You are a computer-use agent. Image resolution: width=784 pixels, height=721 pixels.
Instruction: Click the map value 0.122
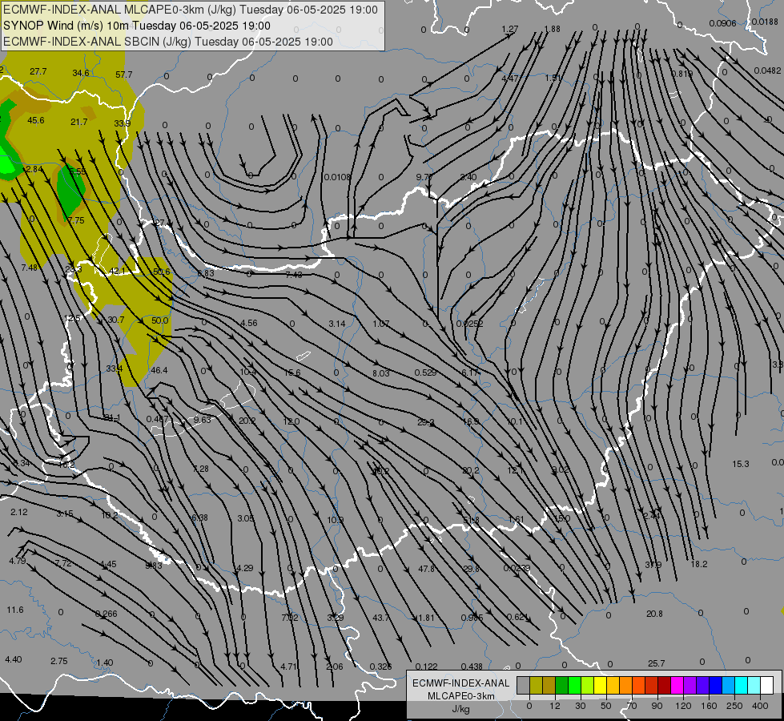coord(426,667)
